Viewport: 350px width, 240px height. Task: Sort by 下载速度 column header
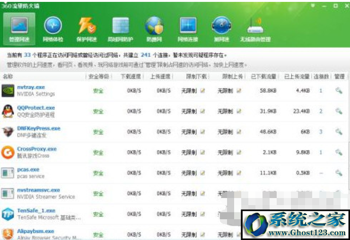tap(131, 76)
